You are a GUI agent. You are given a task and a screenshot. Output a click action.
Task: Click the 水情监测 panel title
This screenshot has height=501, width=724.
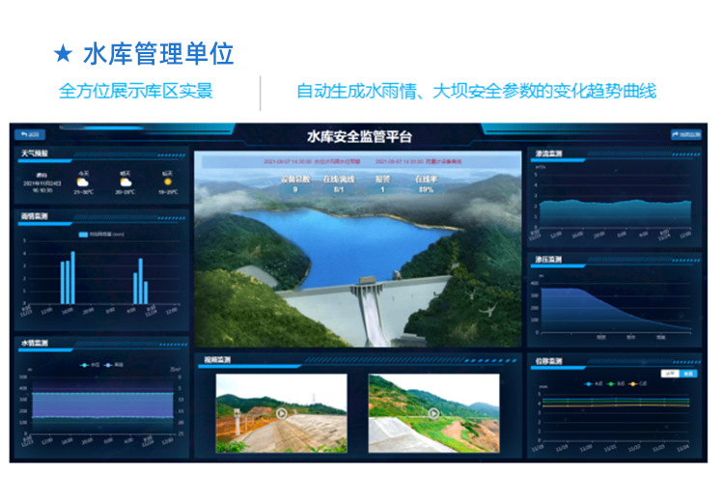click(x=35, y=343)
